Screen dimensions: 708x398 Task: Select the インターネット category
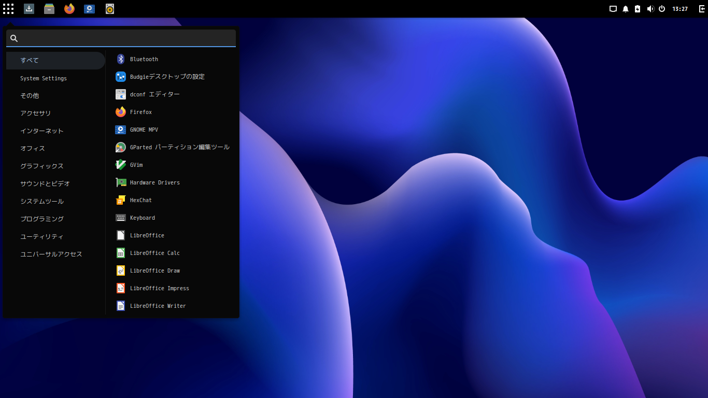(x=56, y=131)
